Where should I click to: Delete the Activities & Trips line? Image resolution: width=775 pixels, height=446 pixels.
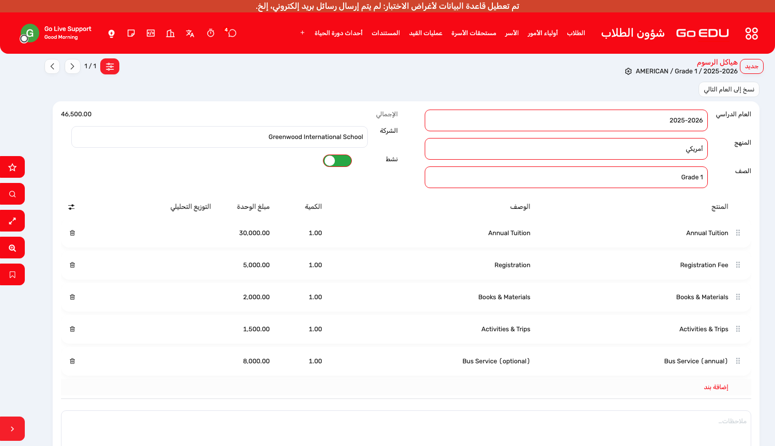[72, 329]
